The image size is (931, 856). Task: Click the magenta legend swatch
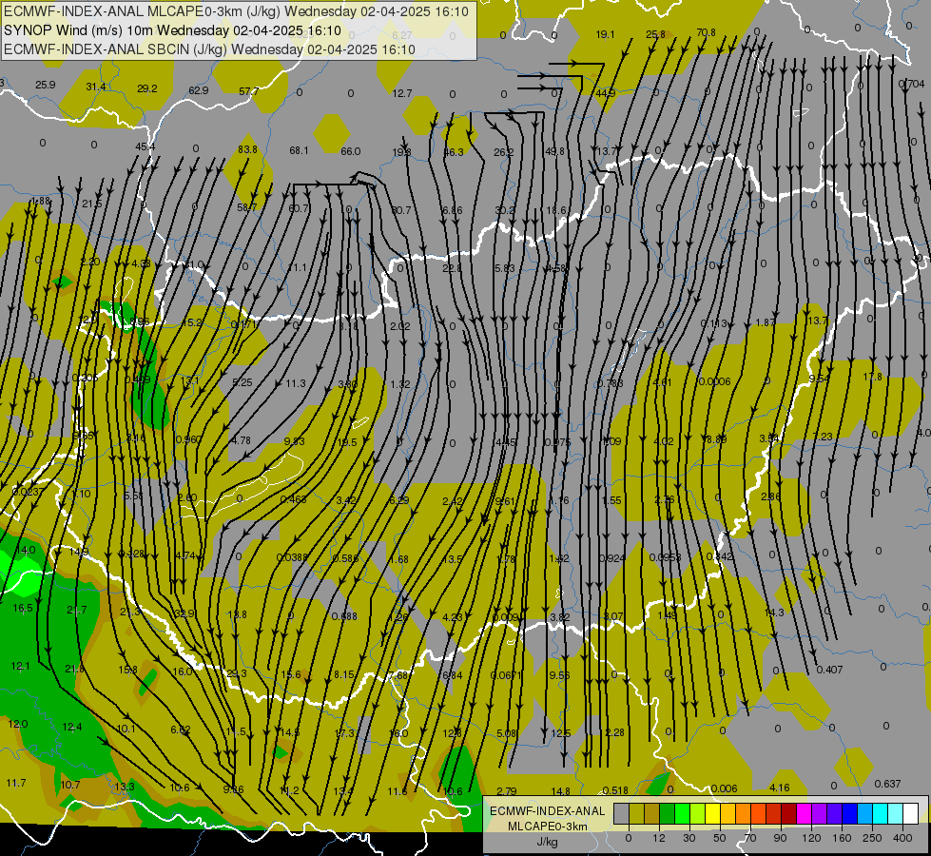tap(804, 813)
